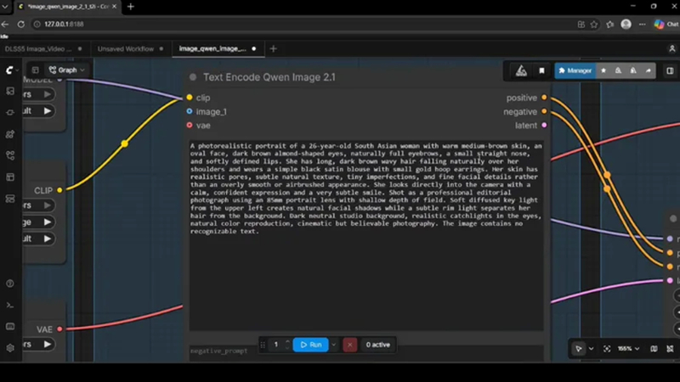Click the clip input socket
The image size is (680, 382).
pos(190,98)
